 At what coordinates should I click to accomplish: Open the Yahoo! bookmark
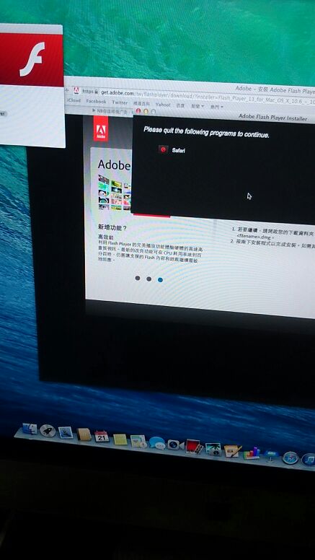163,105
